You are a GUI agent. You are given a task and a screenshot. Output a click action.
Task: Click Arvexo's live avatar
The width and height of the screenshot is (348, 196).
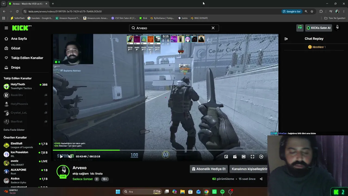click(63, 171)
